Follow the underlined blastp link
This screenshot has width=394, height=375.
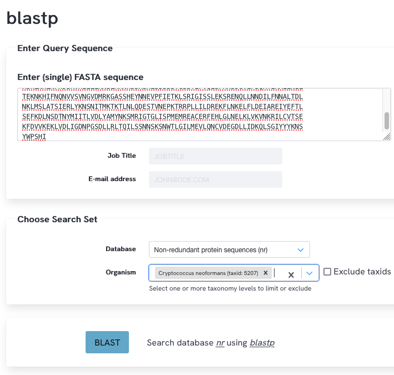(x=262, y=343)
